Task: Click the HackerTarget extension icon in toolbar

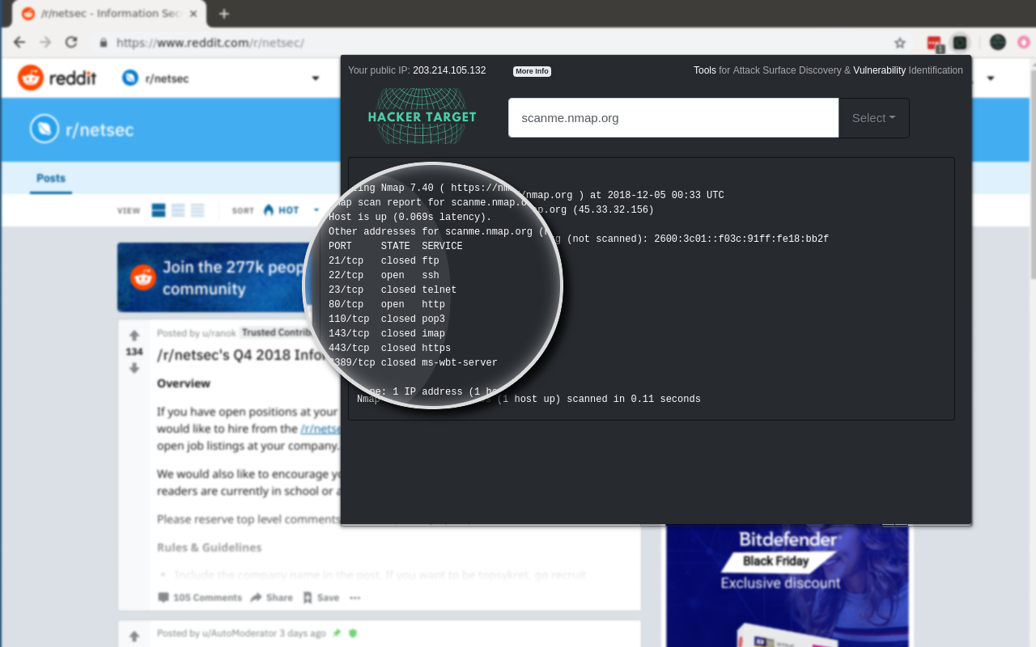Action: tap(959, 41)
